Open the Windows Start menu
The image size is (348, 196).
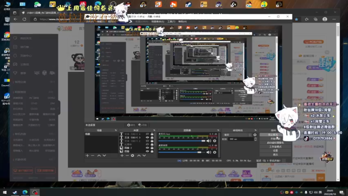point(5,192)
